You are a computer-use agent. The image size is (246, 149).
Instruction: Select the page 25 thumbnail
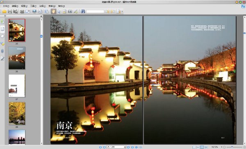click(17, 30)
